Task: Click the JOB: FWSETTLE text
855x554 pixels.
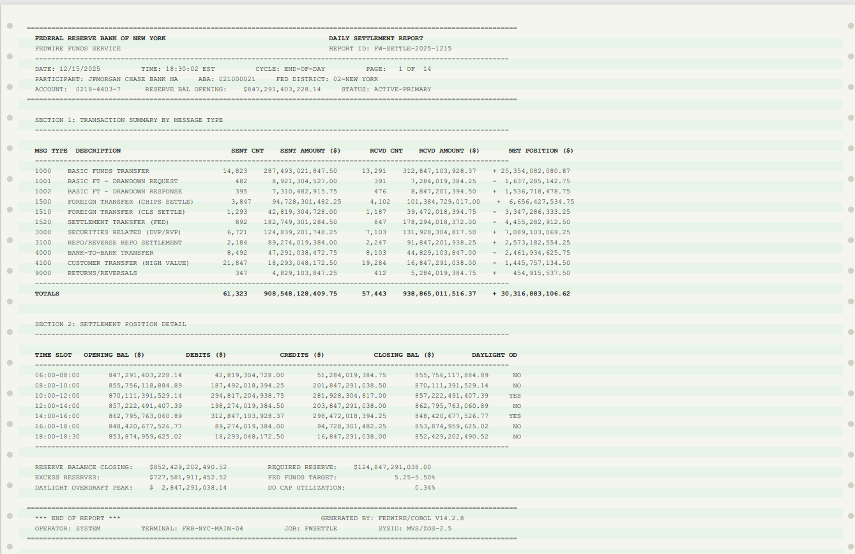Action: pos(310,528)
